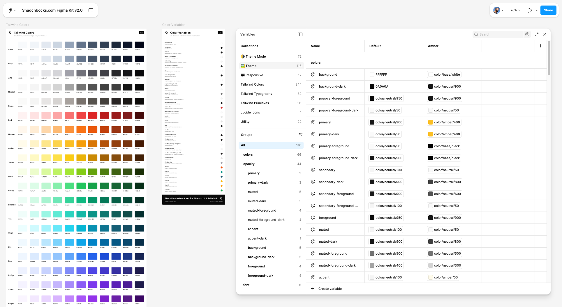Viewport: 562px width, 307px height.
Task: Open the search filter options icon
Action: 527,34
